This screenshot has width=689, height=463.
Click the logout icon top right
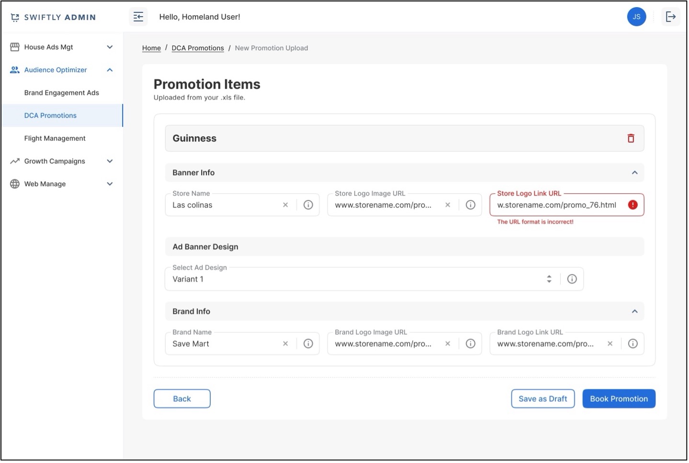point(671,16)
